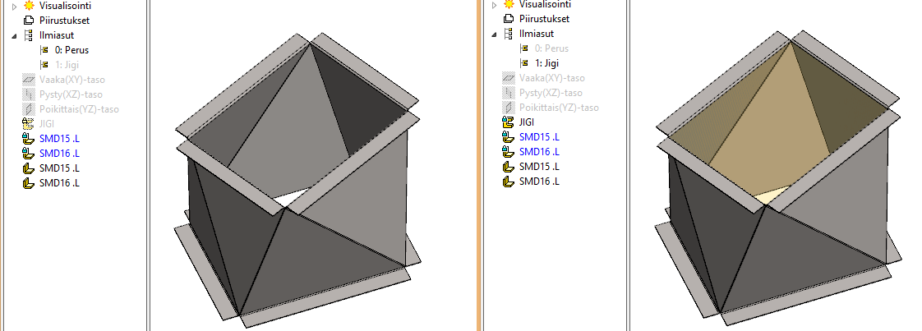Select 'Poikittais(YZ)-taso' in right tree
This screenshot has height=331, width=922.
coord(559,108)
